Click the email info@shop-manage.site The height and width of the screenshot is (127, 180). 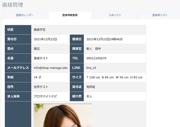click(x=51, y=68)
